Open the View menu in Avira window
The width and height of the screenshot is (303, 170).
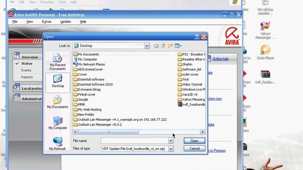(29, 22)
